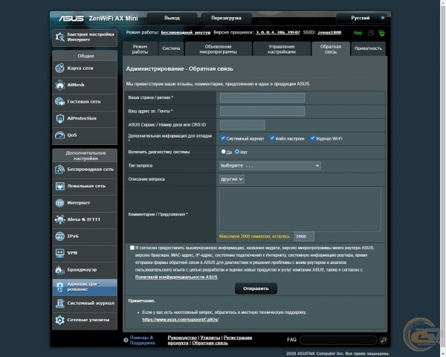446x357 pixels.
Task: Click the country/region input field
Action: coord(262,97)
